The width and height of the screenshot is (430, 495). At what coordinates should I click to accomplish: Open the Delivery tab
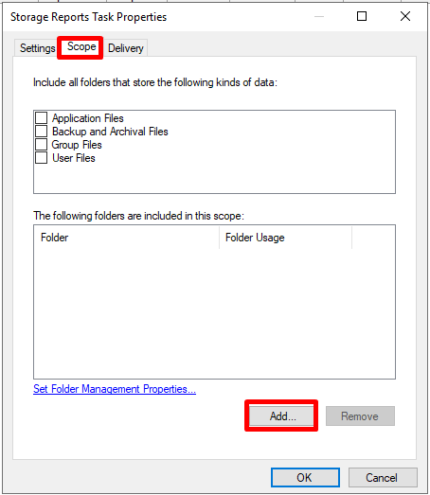[125, 48]
